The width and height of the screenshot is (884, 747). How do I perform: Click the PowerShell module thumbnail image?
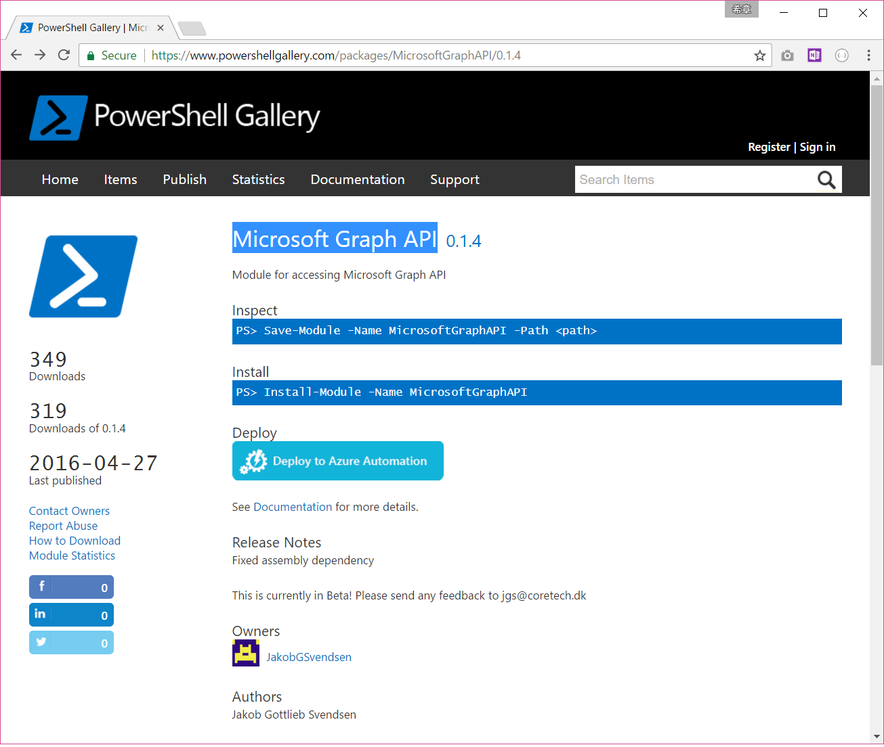coord(83,276)
